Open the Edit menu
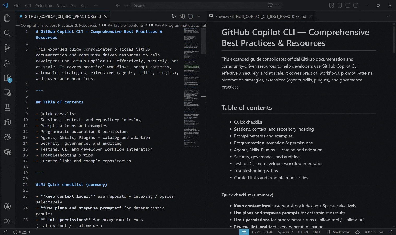This screenshot has height=235, width=396. [x=27, y=5]
